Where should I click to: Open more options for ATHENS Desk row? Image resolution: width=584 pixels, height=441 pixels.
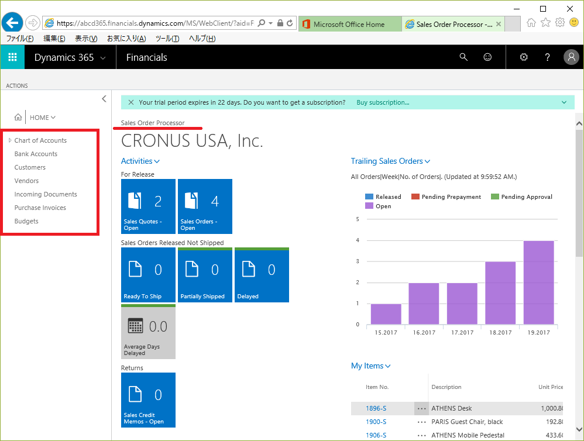click(421, 408)
